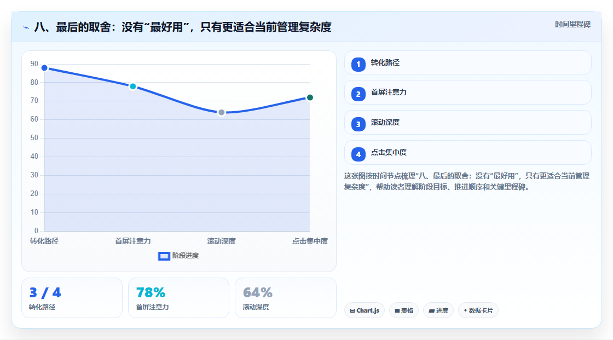Click the 3 / 4 转化路径 stat card
The height and width of the screenshot is (340, 613).
pos(72,298)
